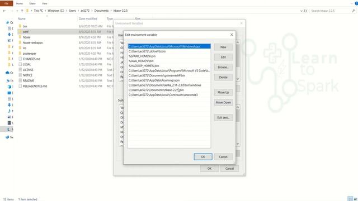This screenshot has height=201, width=358.
Task: Select the zookeeper folder
Action: tap(30, 54)
